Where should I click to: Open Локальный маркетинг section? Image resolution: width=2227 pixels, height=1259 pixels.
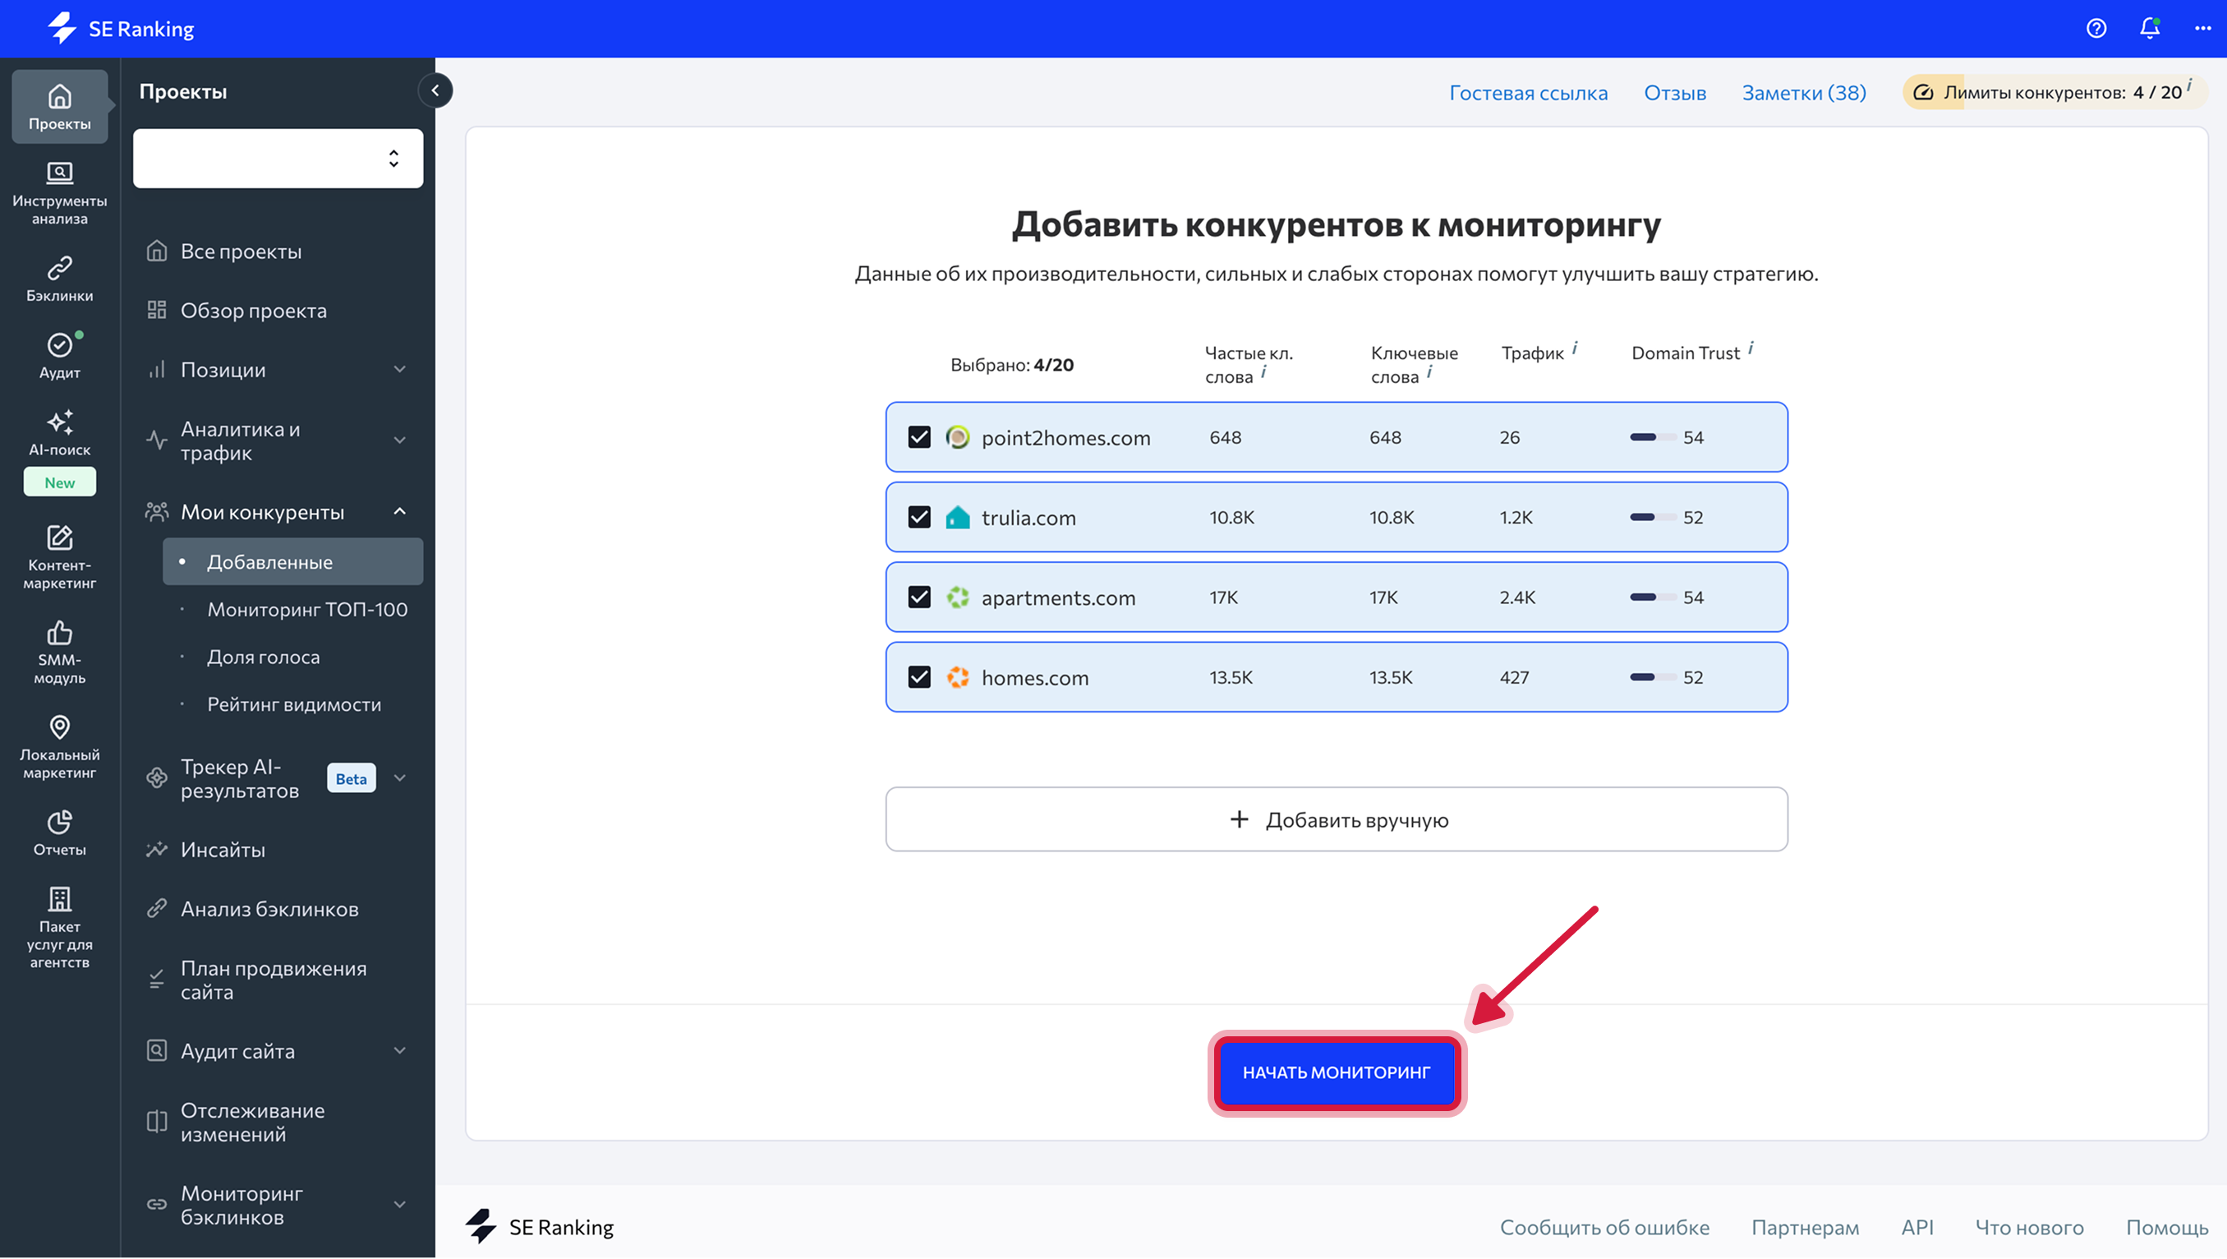pyautogui.click(x=59, y=744)
